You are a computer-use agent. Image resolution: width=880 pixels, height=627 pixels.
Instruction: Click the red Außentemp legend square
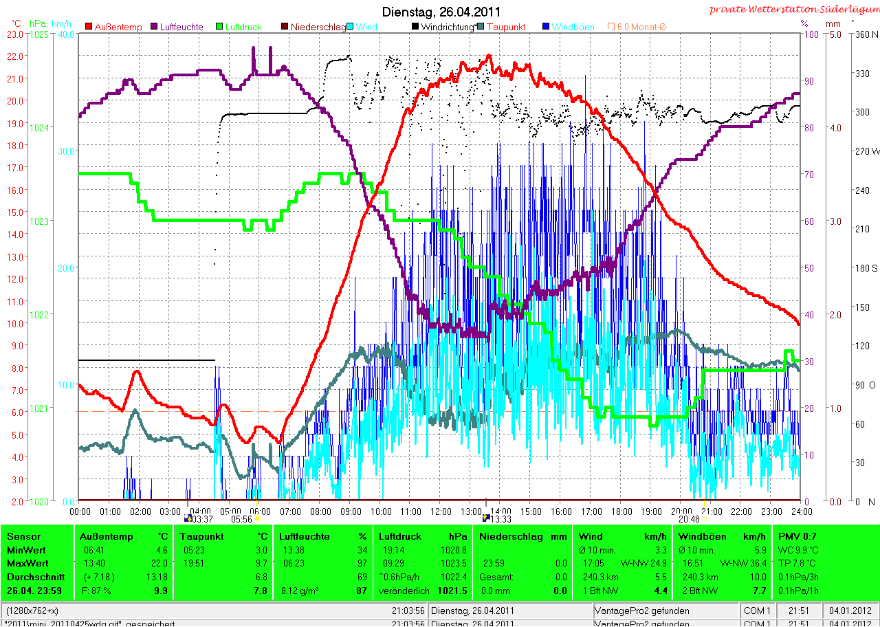coord(89,27)
